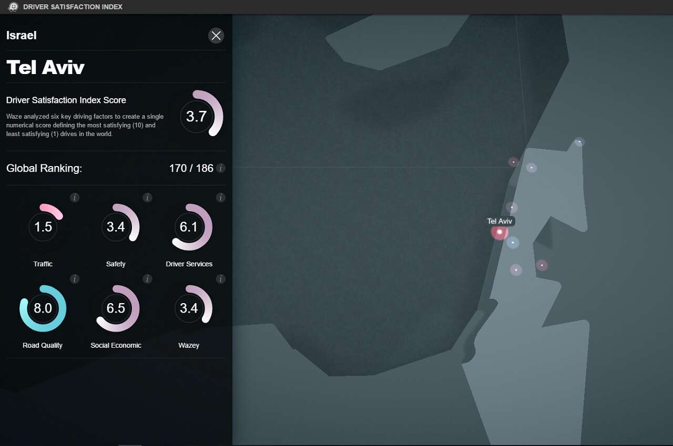
Task: Open the Driver Services info tooltip icon
Action: 221,198
